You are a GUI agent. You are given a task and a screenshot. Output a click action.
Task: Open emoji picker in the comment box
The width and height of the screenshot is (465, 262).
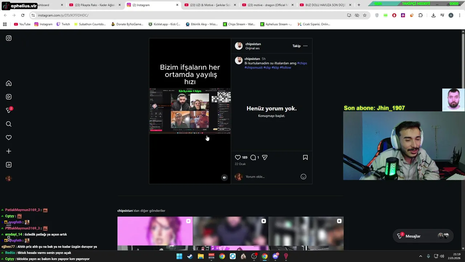303,176
